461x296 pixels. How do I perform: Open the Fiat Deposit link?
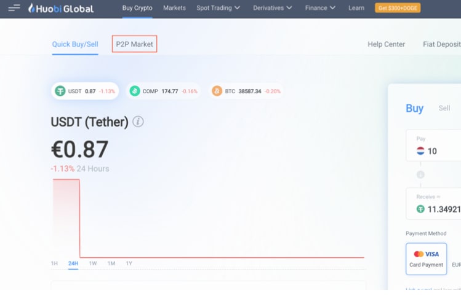coord(442,44)
